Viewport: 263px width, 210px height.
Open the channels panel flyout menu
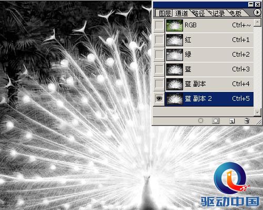click(257, 13)
